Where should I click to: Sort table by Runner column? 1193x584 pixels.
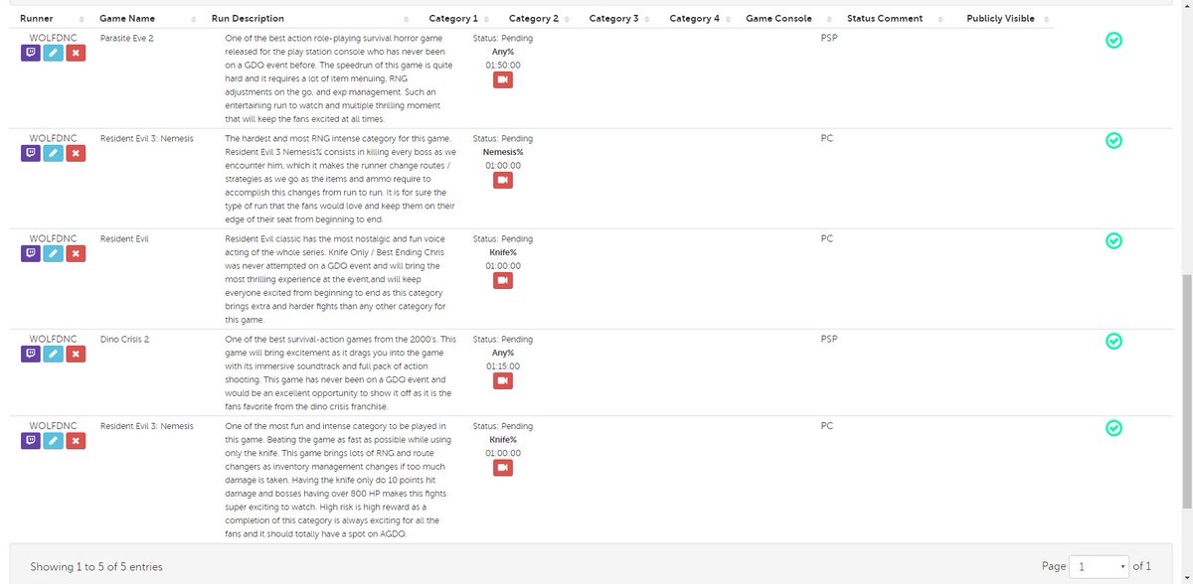pos(50,19)
